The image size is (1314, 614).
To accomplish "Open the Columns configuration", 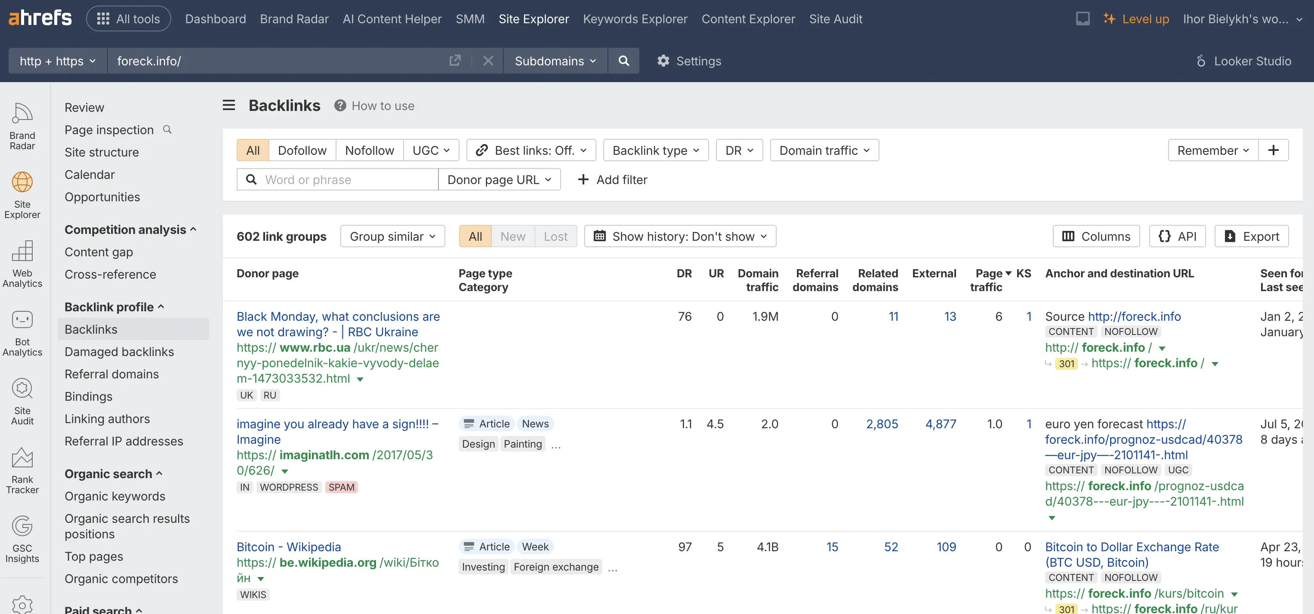I will pos(1096,236).
